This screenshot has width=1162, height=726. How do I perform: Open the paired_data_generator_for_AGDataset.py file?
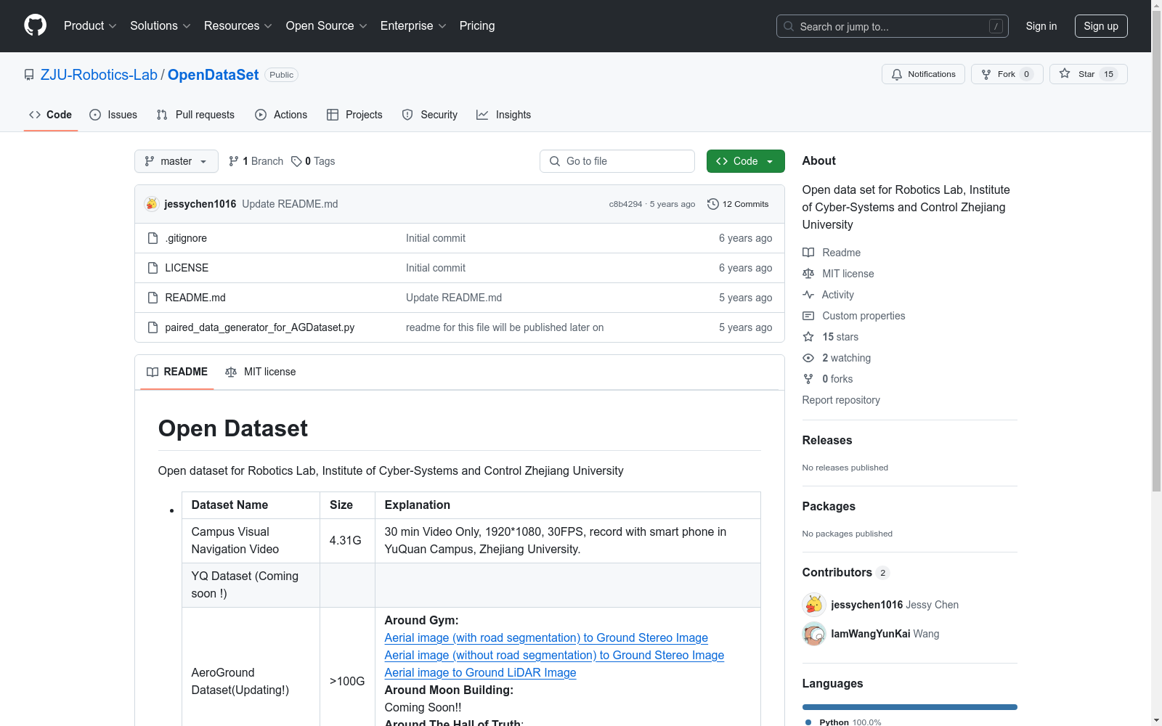pos(260,327)
